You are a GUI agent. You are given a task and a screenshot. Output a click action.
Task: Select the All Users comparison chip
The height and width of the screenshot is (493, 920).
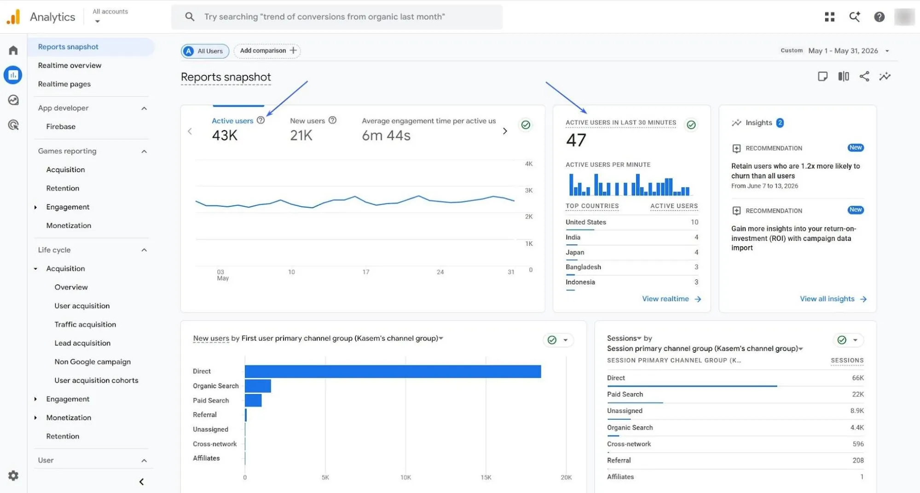tap(205, 51)
